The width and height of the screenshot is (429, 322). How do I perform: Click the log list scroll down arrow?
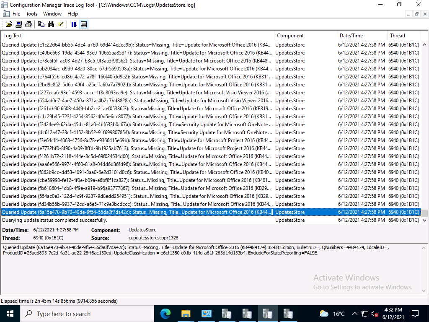425,220
